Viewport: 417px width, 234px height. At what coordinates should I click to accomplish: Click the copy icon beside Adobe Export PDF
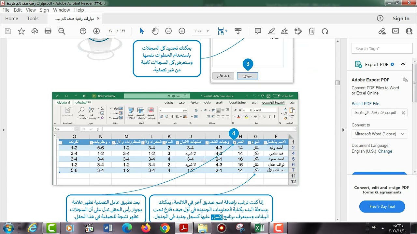tap(405, 80)
